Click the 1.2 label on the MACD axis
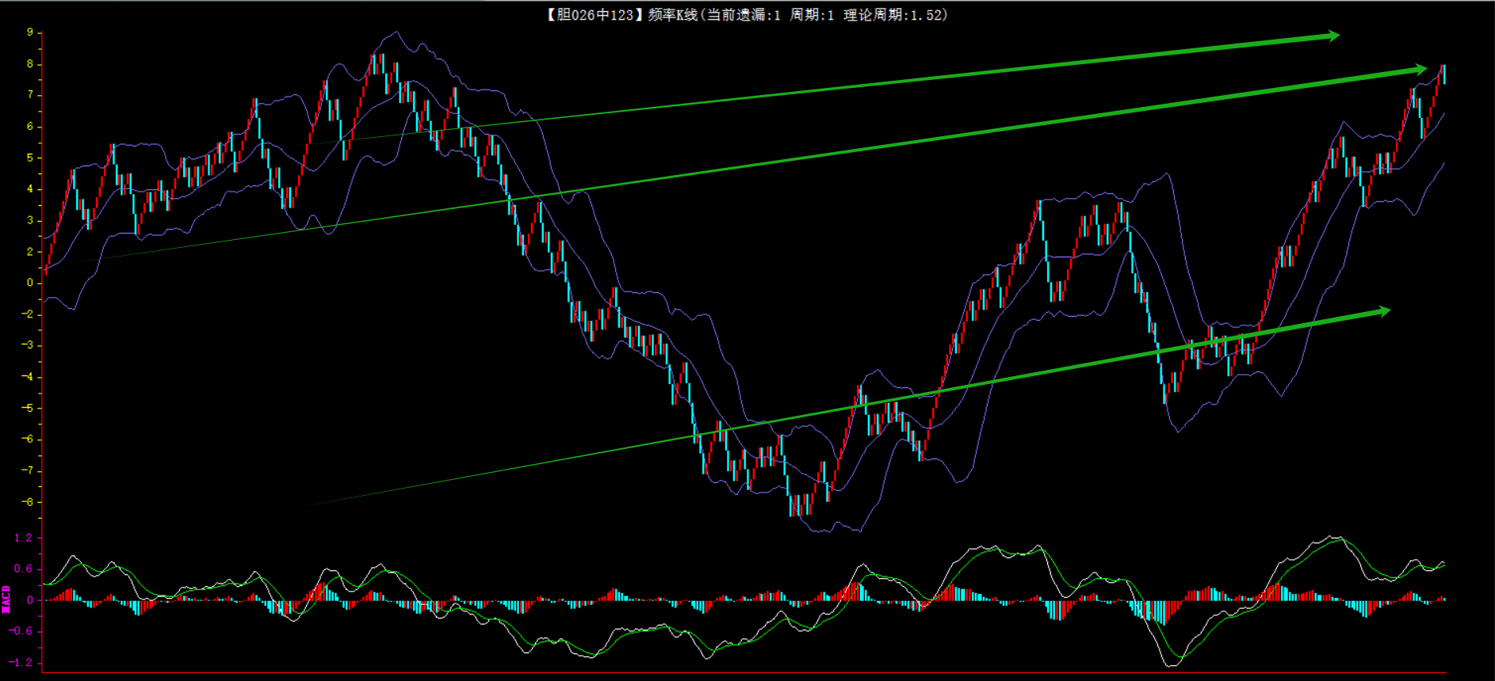The height and width of the screenshot is (681, 1495). [23, 538]
